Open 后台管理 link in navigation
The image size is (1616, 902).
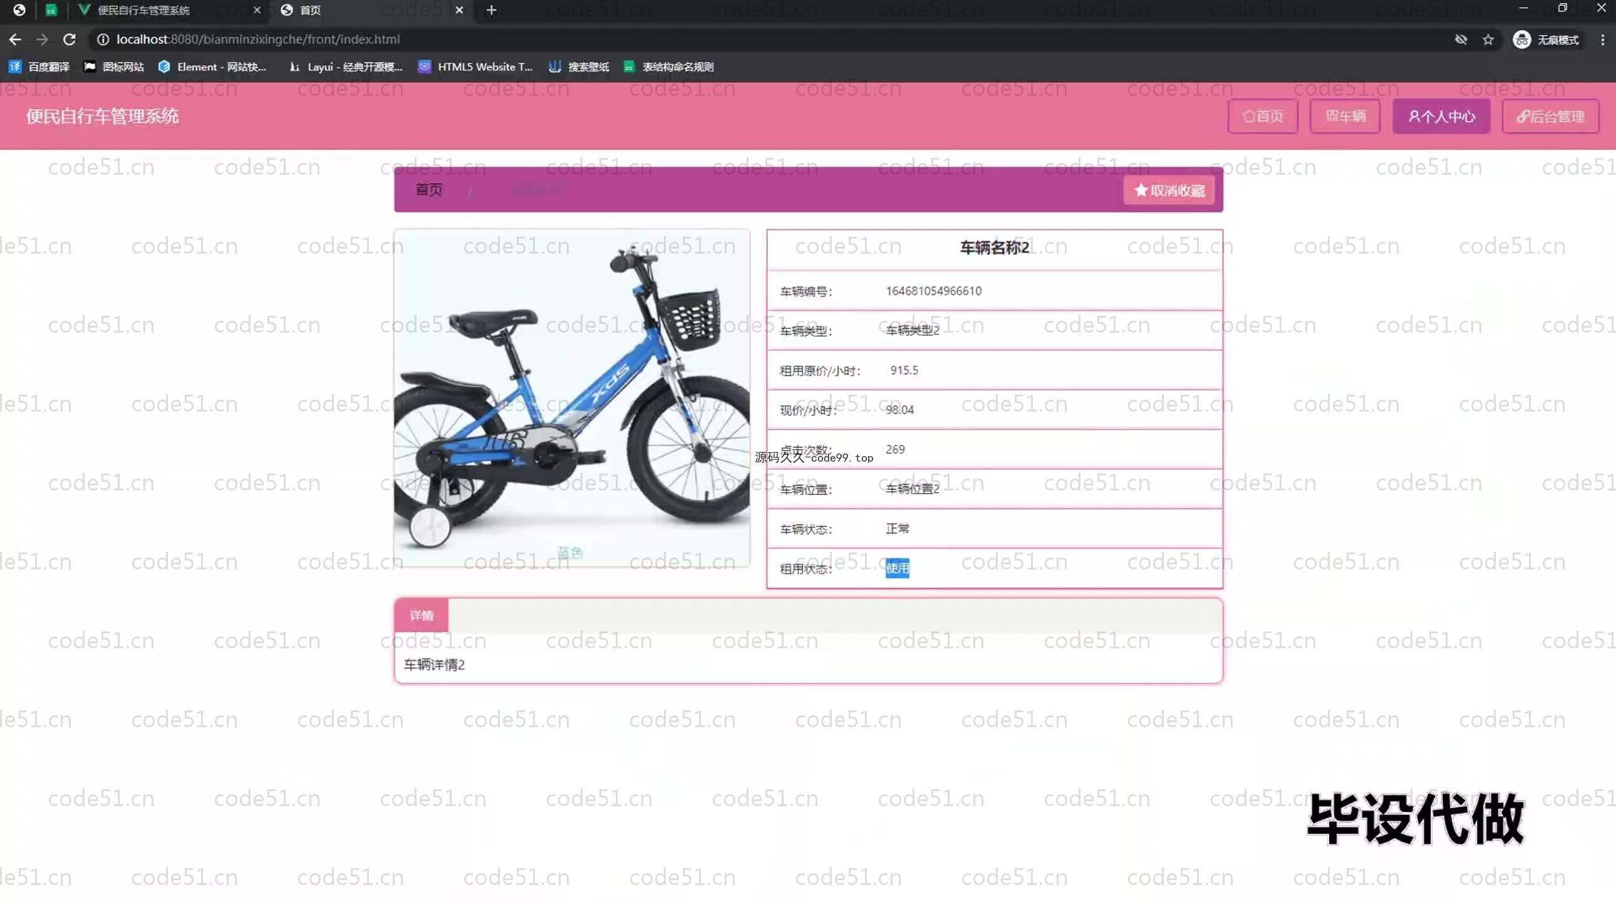point(1550,116)
